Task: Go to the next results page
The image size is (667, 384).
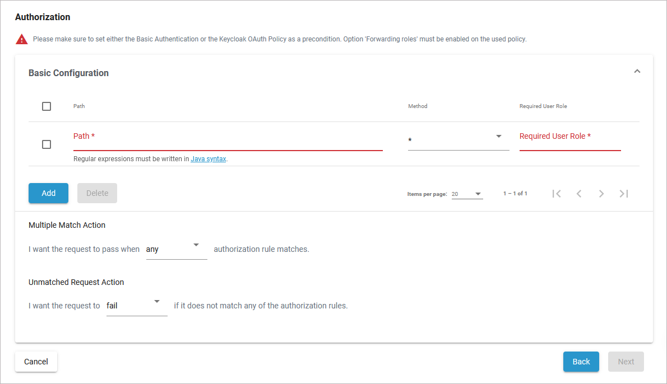Action: (601, 193)
